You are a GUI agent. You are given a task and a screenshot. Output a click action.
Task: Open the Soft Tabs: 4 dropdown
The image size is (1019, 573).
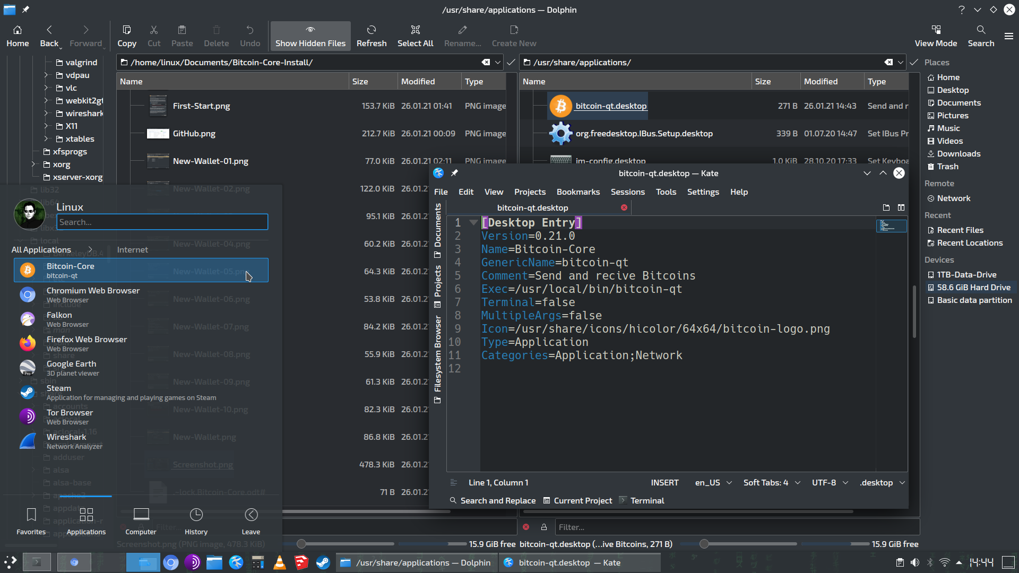pyautogui.click(x=771, y=482)
